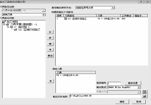
Task: Click the order number 1 cell in the path list
Action: click(57, 19)
